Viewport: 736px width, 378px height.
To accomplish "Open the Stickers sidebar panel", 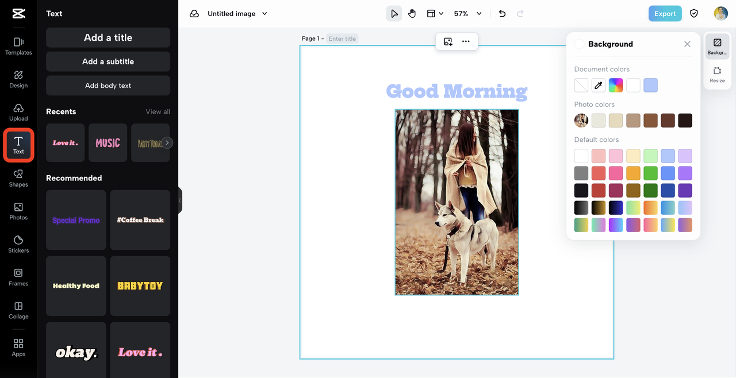I will (x=18, y=244).
